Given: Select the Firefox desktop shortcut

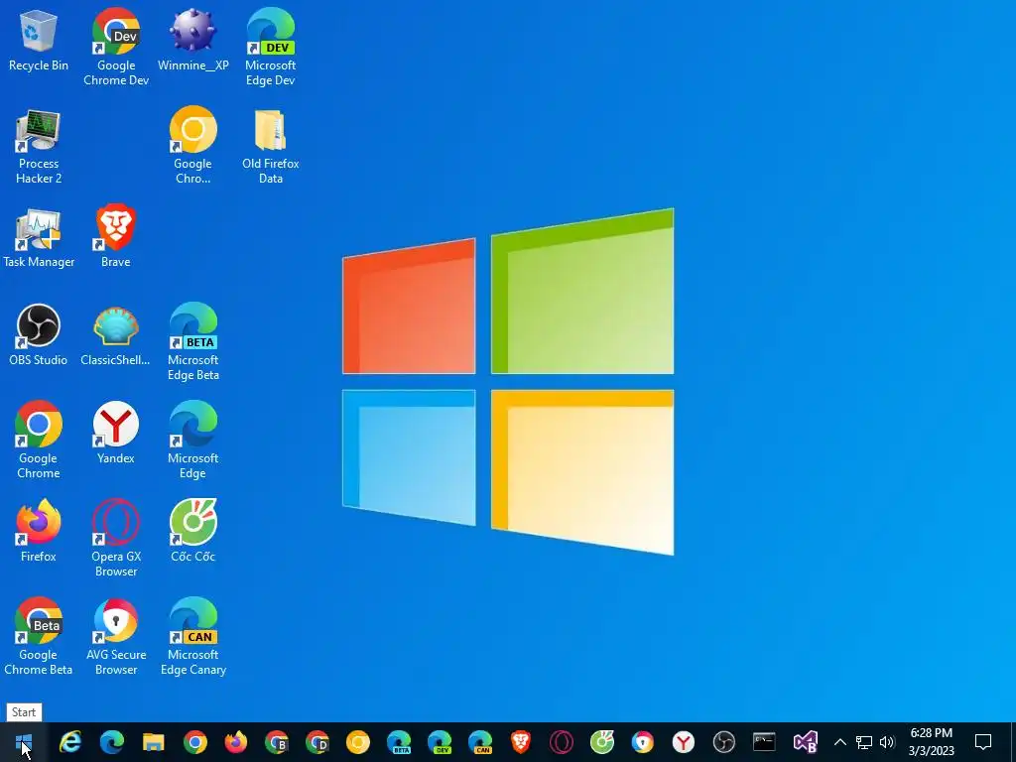Looking at the screenshot, I should pos(39,532).
